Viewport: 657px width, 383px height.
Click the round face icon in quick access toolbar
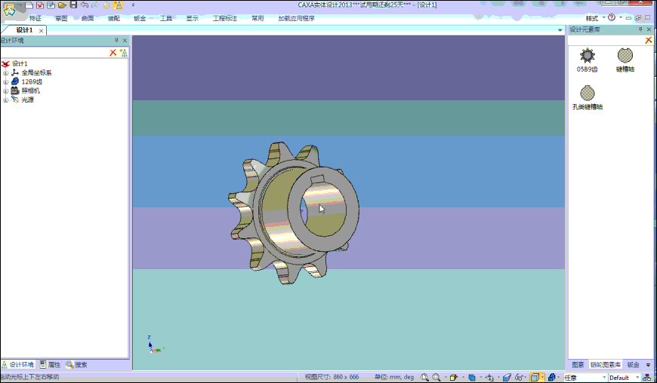click(106, 5)
